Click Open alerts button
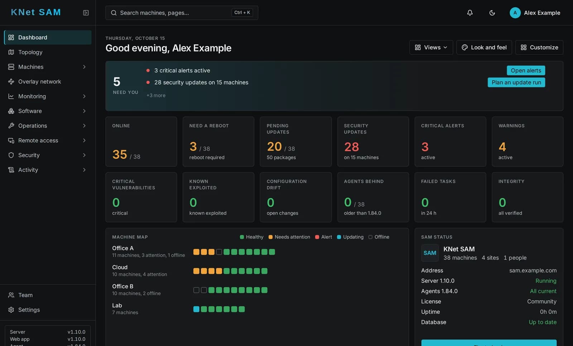The width and height of the screenshot is (573, 346). click(526, 70)
